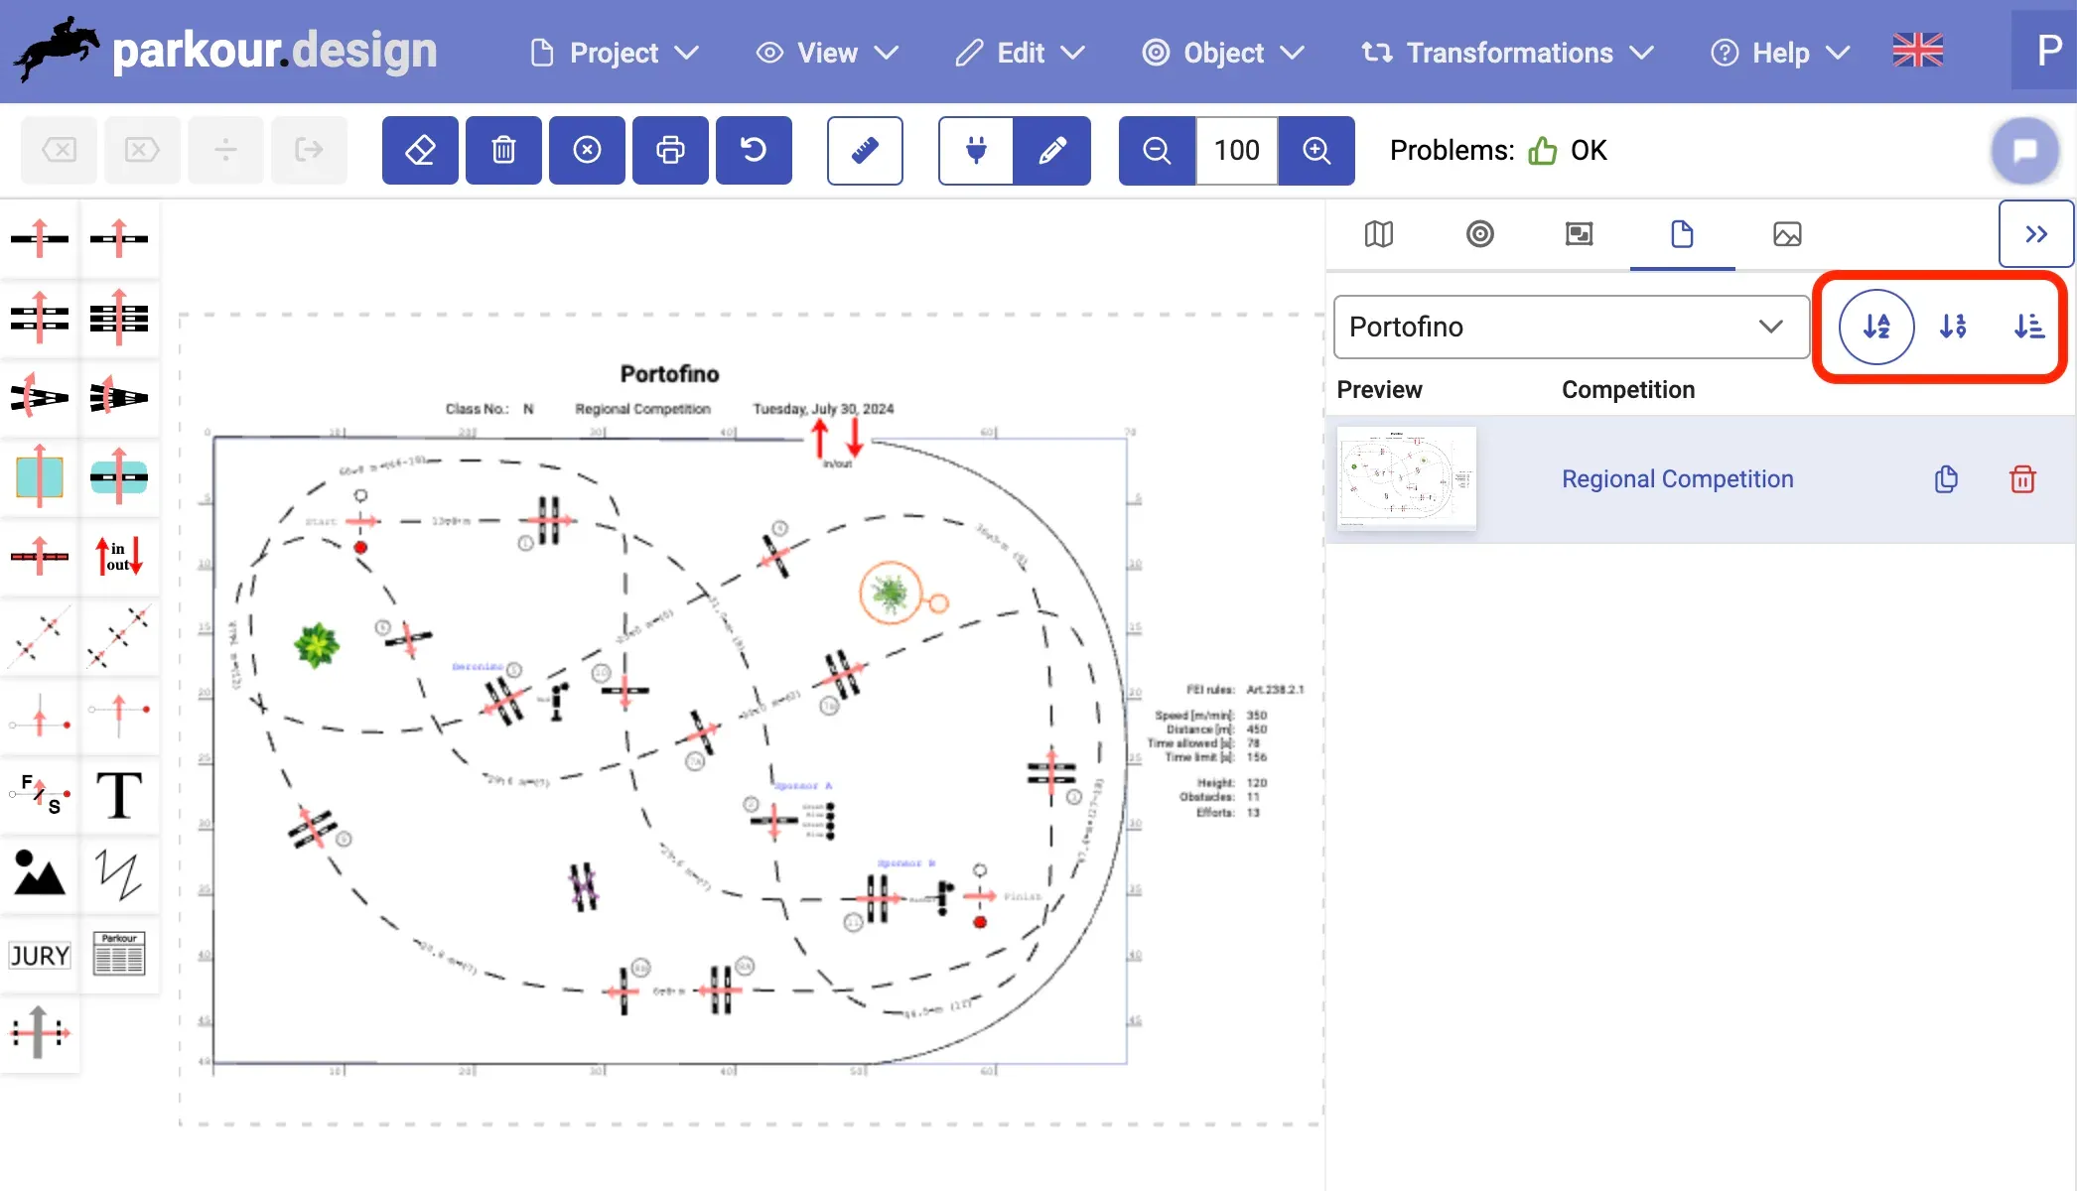
Task: Toggle alphabetical sort order button
Action: [x=1876, y=327]
